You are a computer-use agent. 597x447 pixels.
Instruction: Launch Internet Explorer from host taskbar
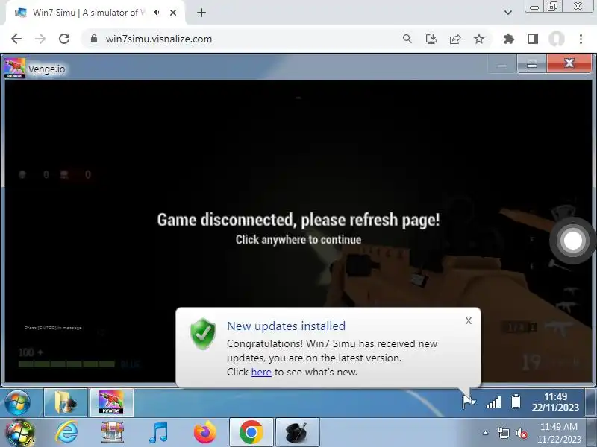66,433
